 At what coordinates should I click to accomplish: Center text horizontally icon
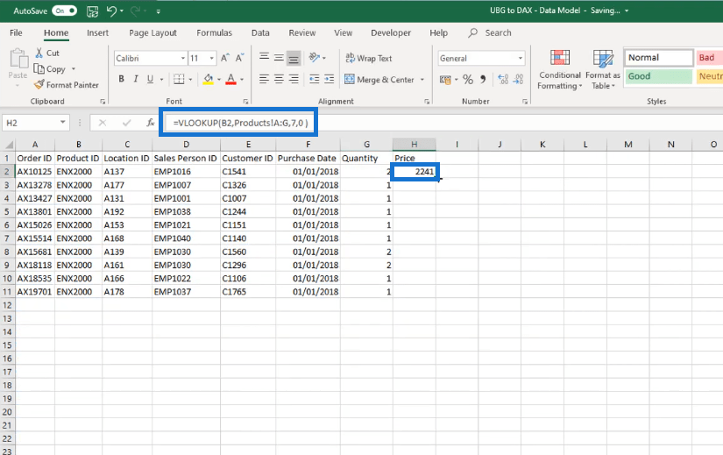279,80
